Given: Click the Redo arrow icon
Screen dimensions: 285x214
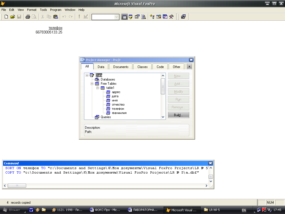Looking at the screenshot, I should click(x=71, y=17).
